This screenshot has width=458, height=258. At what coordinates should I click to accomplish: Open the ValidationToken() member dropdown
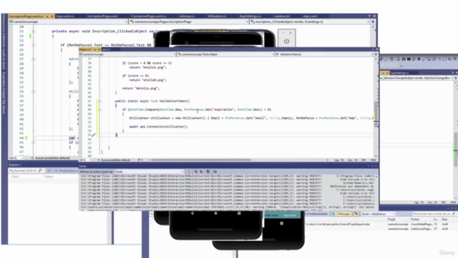(x=324, y=54)
